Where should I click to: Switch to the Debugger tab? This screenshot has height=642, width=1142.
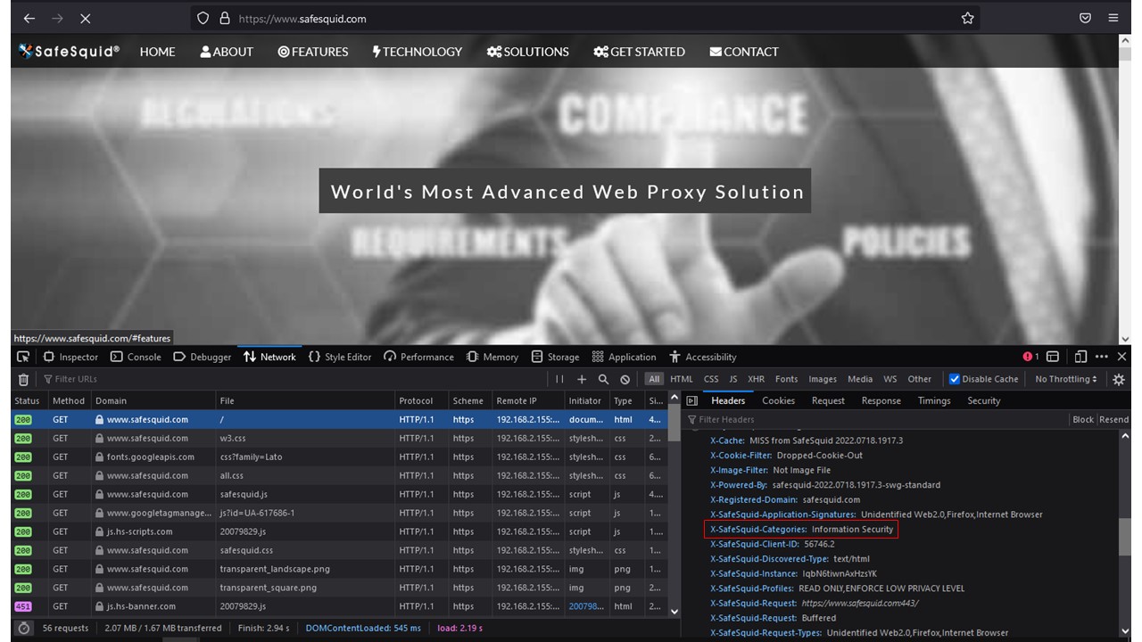[x=203, y=357]
